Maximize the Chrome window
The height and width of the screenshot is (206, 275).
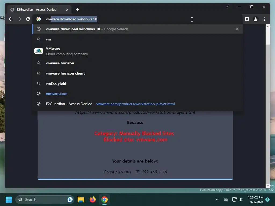(251, 7)
